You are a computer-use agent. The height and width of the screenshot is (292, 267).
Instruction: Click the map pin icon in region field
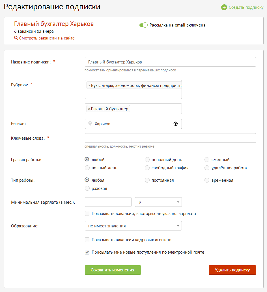pyautogui.click(x=90, y=124)
